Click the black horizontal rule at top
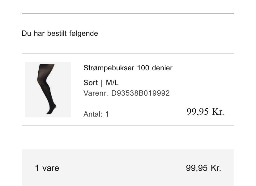Image resolution: width=256 pixels, height=186 pixels. pyautogui.click(x=128, y=14)
